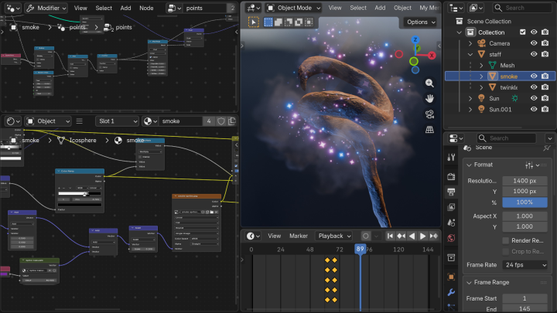557x313 pixels.
Task: Open the Modifiers wrench properties tab
Action: [x=452, y=294]
